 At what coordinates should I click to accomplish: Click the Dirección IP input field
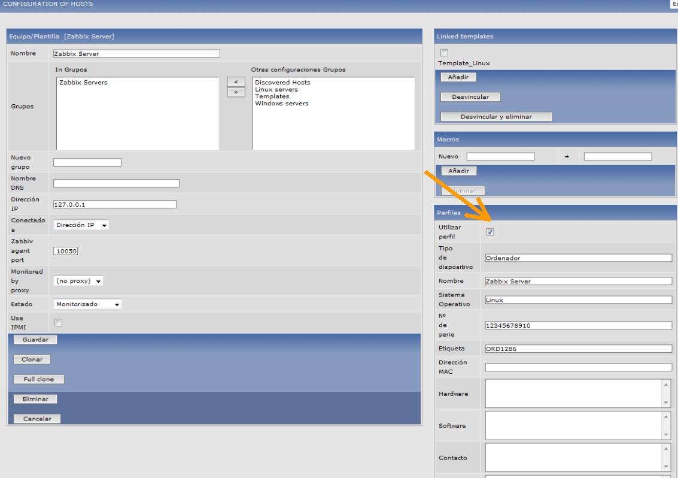(115, 204)
